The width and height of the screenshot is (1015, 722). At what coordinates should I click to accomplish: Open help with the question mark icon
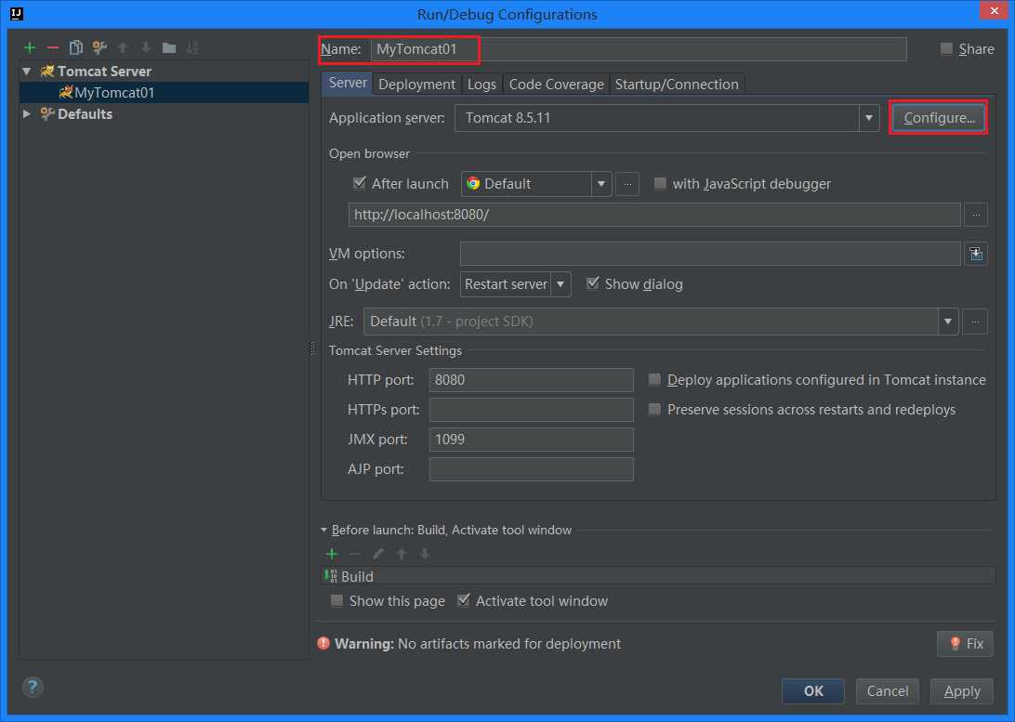click(33, 687)
